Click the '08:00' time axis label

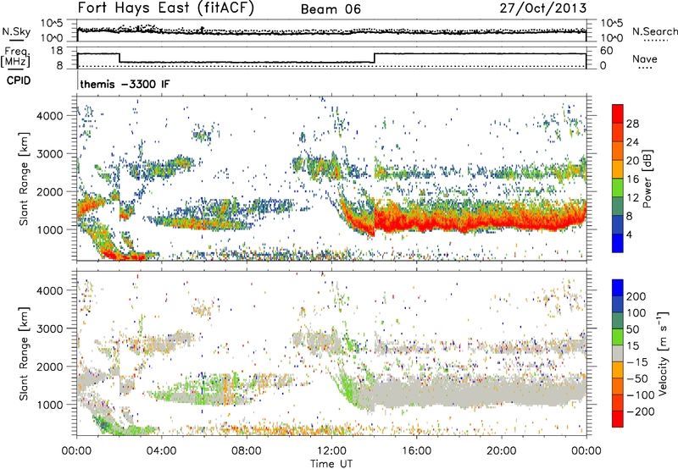point(247,451)
